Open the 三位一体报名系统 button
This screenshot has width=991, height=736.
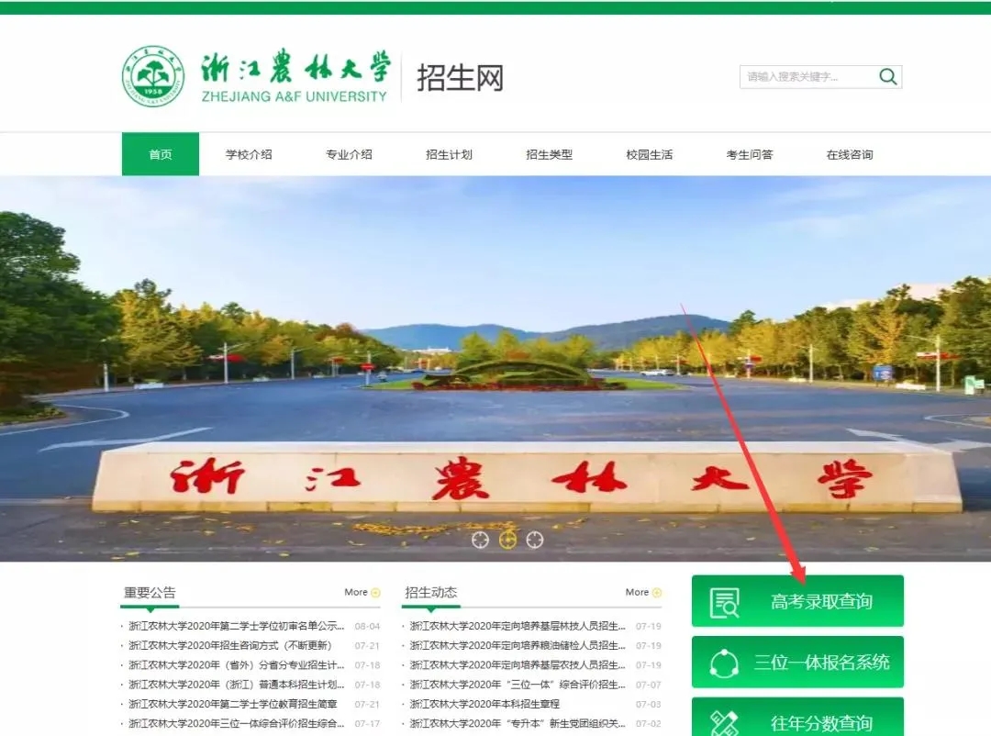coord(797,662)
